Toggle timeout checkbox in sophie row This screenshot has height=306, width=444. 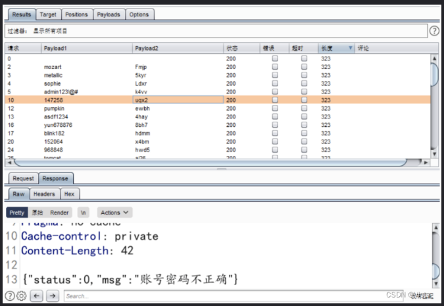304,84
